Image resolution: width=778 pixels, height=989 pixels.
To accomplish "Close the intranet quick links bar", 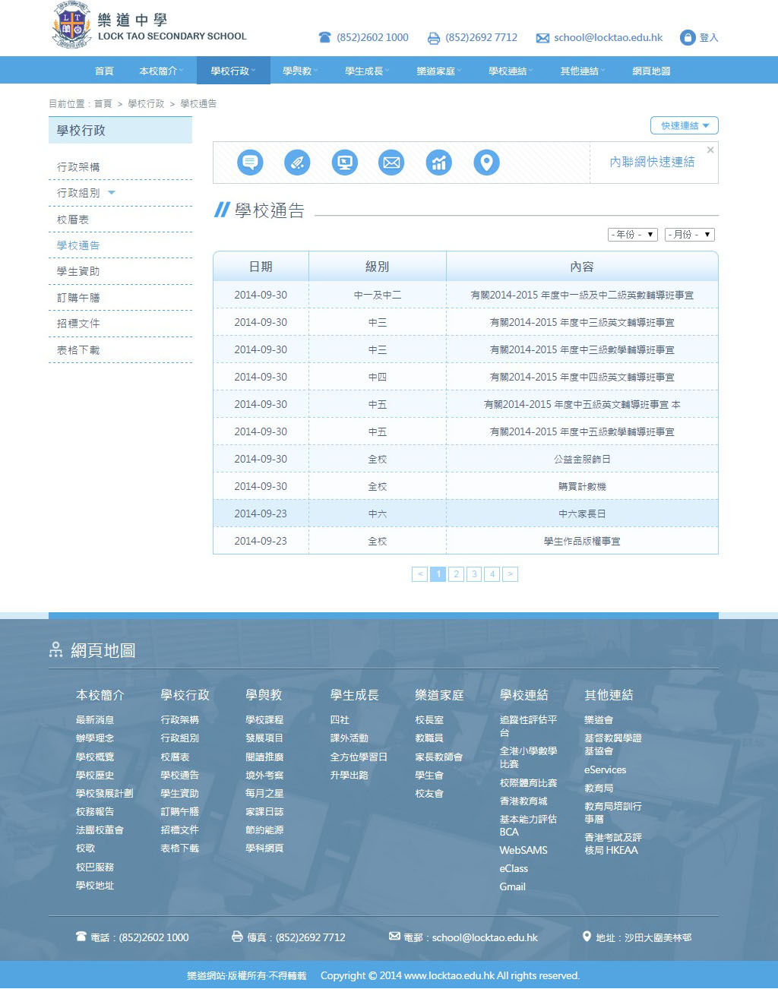I will click(x=710, y=150).
